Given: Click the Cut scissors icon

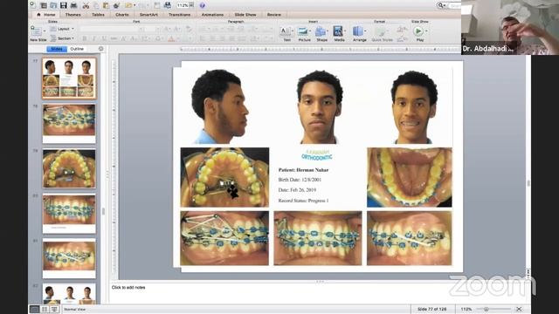Looking at the screenshot, I should tap(86, 5).
